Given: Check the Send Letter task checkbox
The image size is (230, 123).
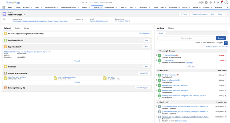Looking at the screenshot, I should tap(163, 60).
